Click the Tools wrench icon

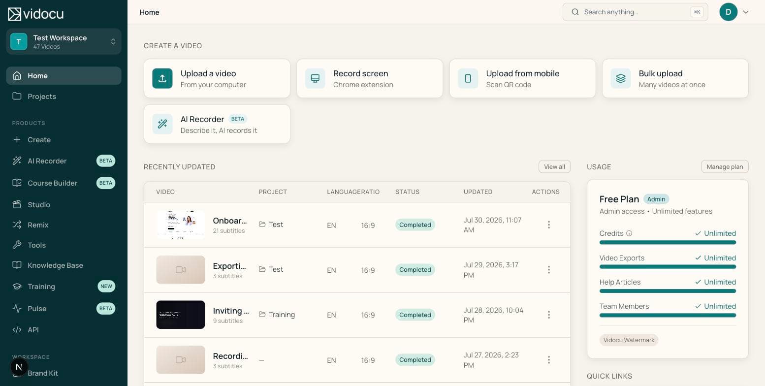coord(17,245)
